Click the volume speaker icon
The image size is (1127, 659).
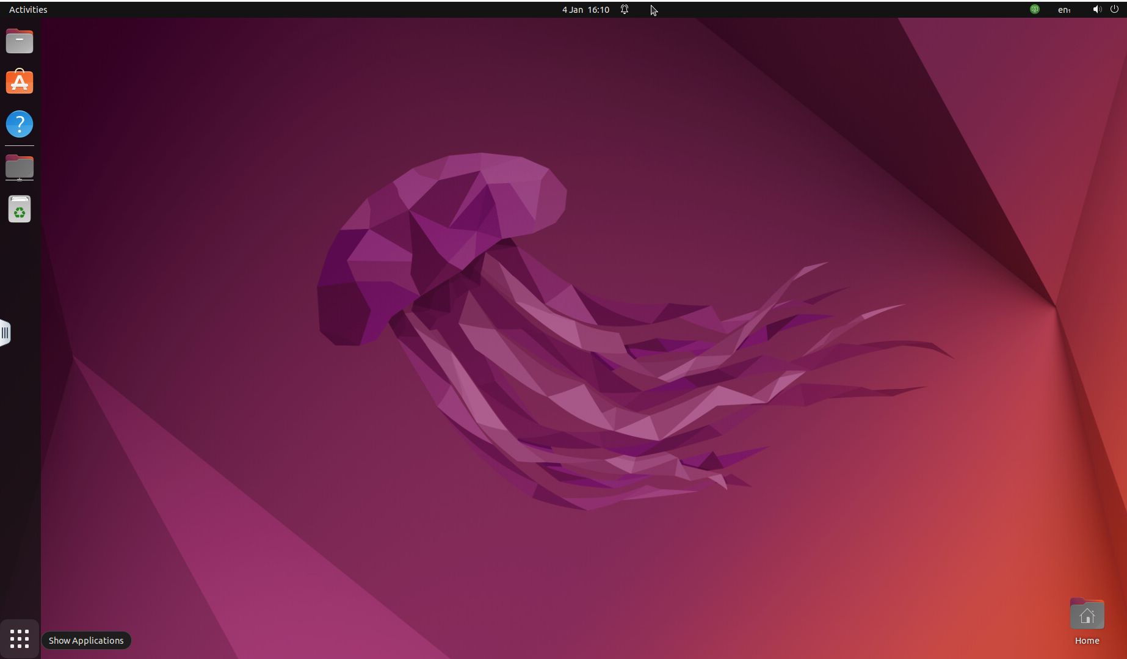pos(1096,9)
